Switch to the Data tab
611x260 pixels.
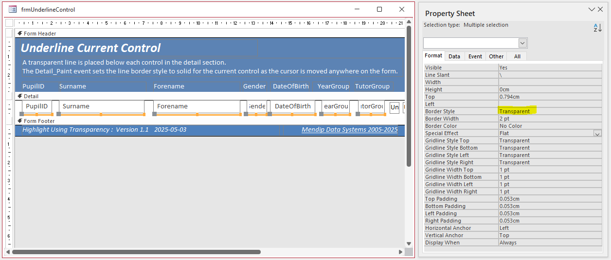click(454, 56)
